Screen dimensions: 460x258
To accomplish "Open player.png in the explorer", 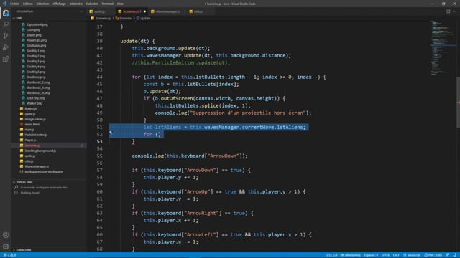I will (x=34, y=35).
